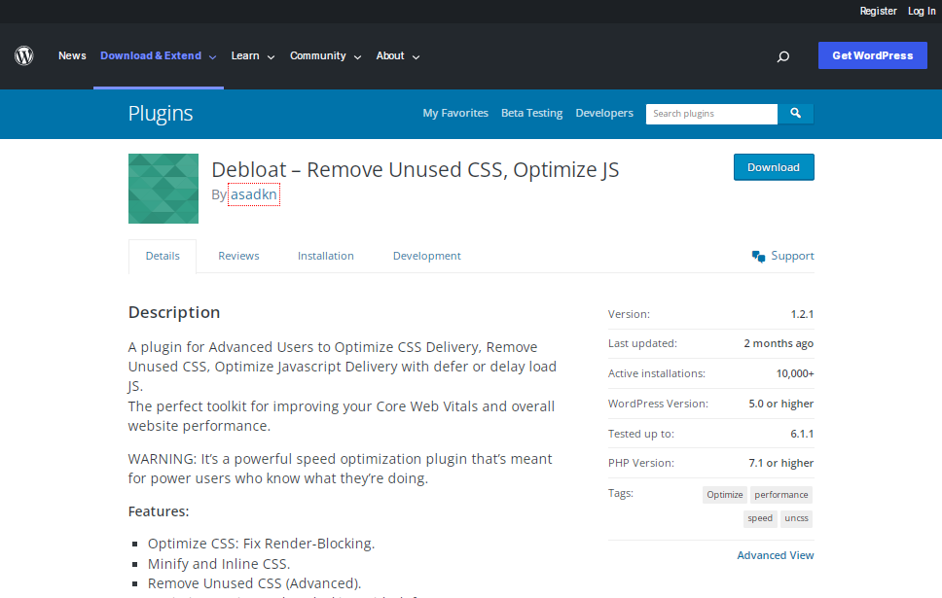Viewport: 942px width, 598px height.
Task: Click the Support speech bubble icon
Action: tap(759, 256)
